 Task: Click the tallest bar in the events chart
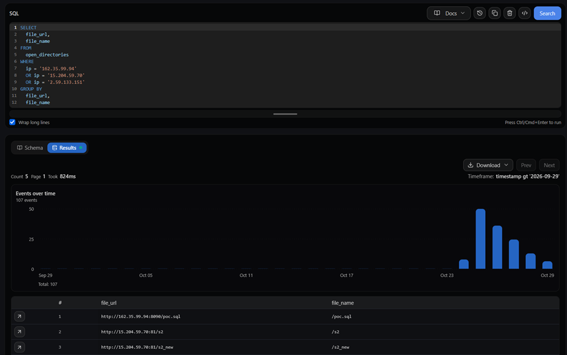click(x=480, y=239)
